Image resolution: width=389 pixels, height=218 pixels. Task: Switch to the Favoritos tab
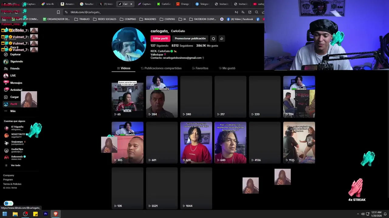[200, 68]
